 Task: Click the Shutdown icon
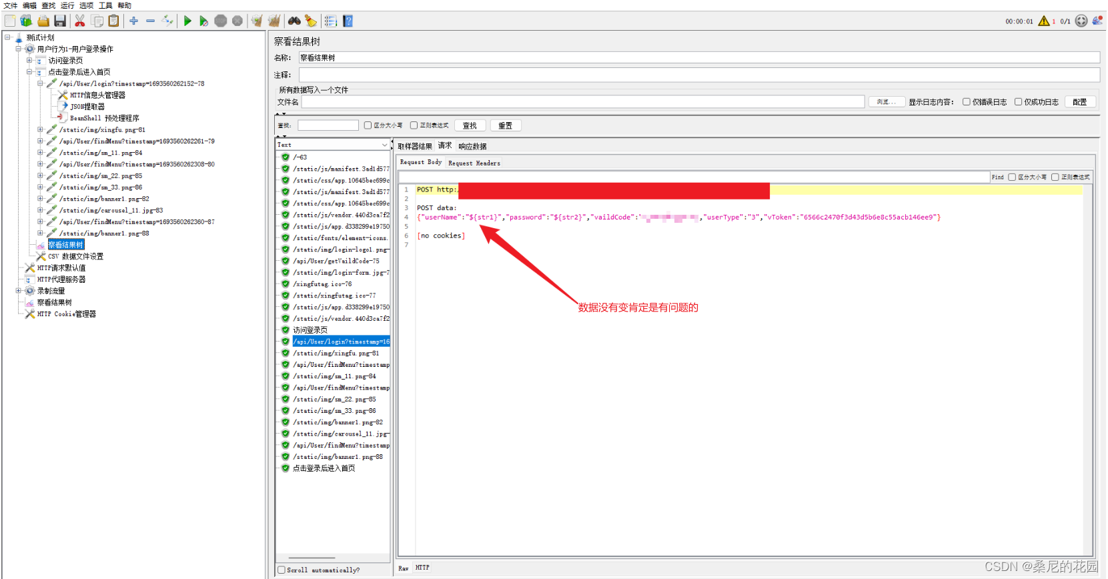click(x=237, y=21)
